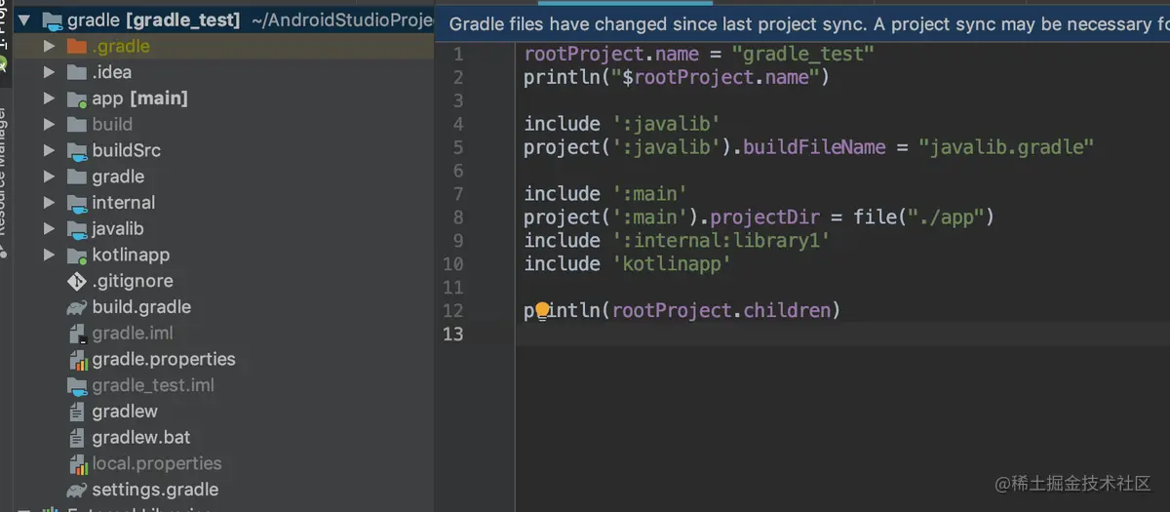1170x512 pixels.
Task: Click the kotlinapp module folder icon
Action: (x=77, y=256)
